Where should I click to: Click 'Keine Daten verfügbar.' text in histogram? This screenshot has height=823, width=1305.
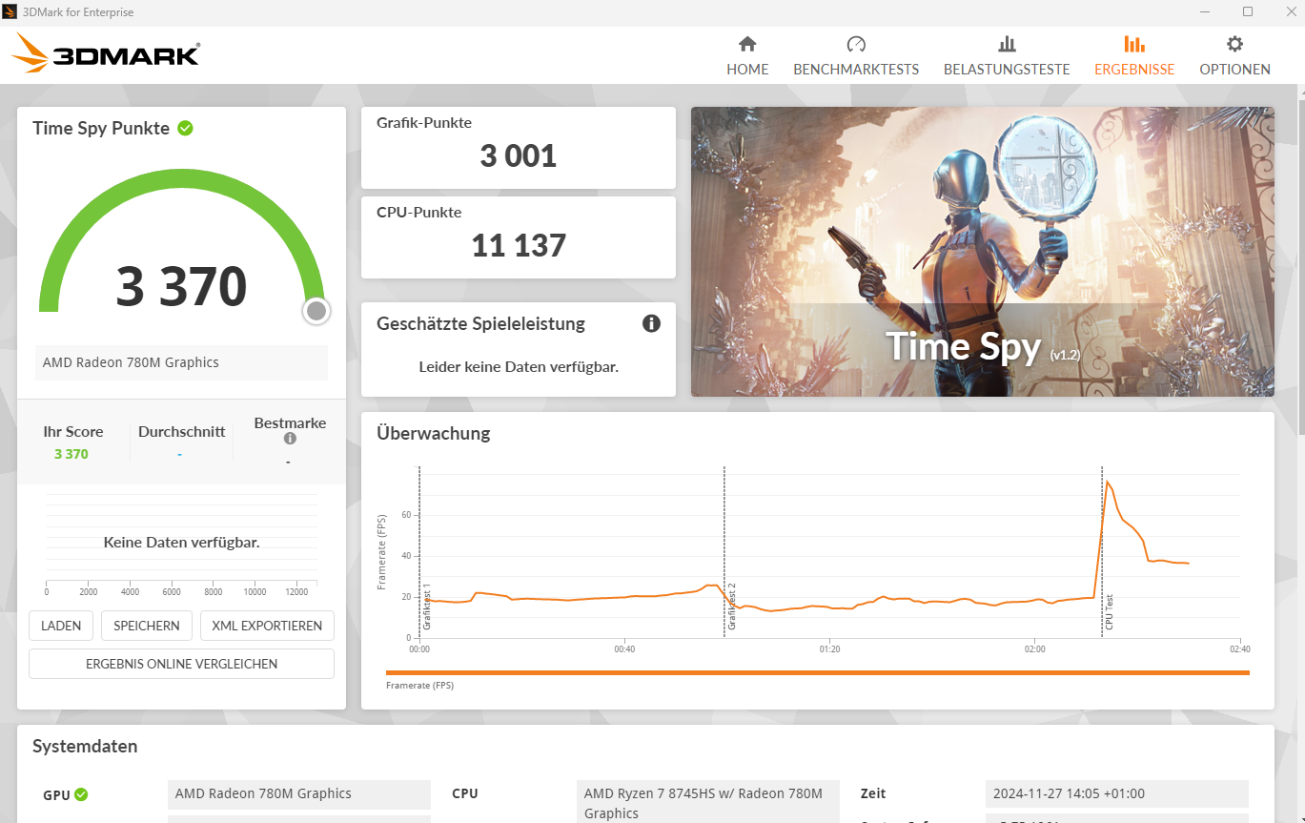[181, 542]
